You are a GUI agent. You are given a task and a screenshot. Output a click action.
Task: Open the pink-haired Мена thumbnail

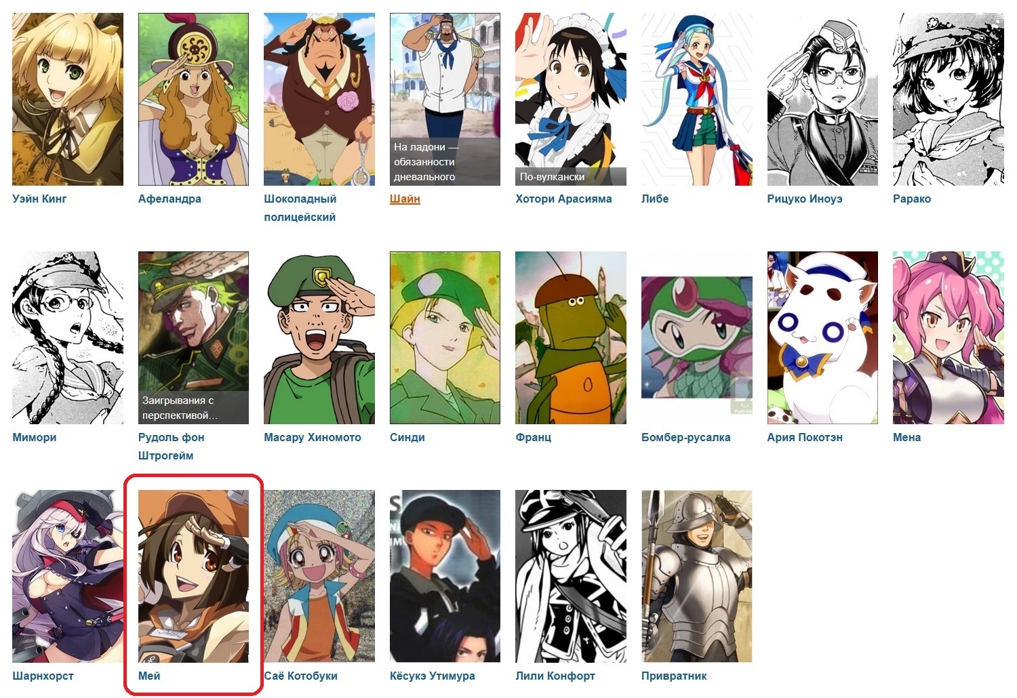[948, 337]
